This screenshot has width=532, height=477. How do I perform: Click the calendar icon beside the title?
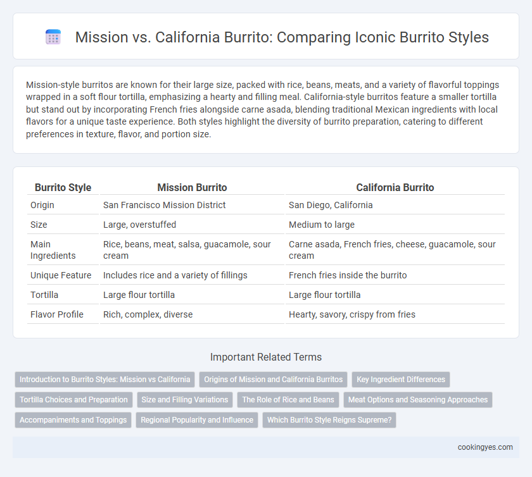[x=53, y=37]
